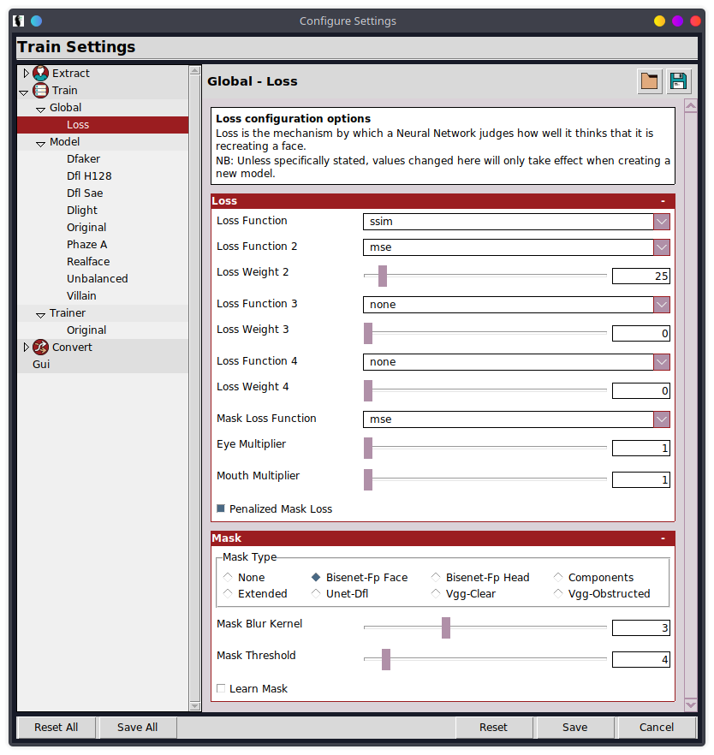The height and width of the screenshot is (755, 714).
Task: Collapse the Mask panel with the minus icon
Action: (x=663, y=538)
